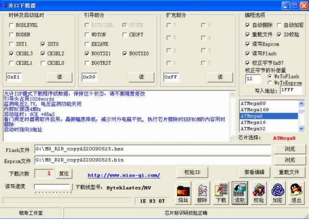Select the 读取 (read) chip icon
Viewport: 309px width, 219px height.
tap(240, 192)
